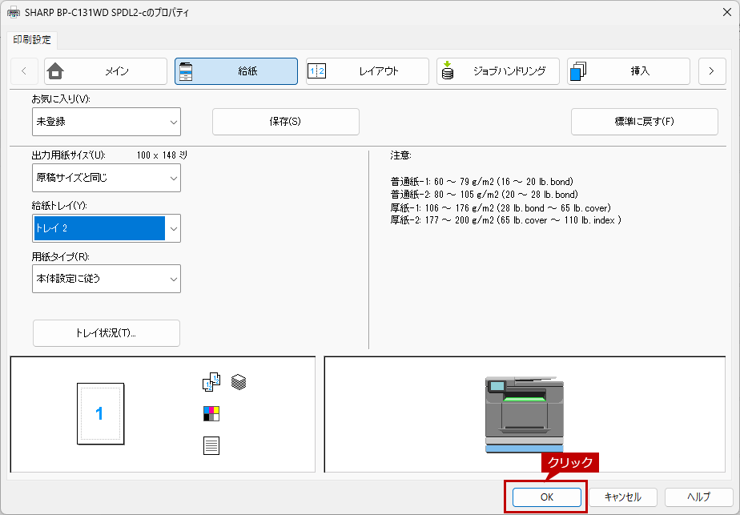The image size is (740, 515).
Task: Switch to the レイアウト tab
Action: tap(367, 71)
